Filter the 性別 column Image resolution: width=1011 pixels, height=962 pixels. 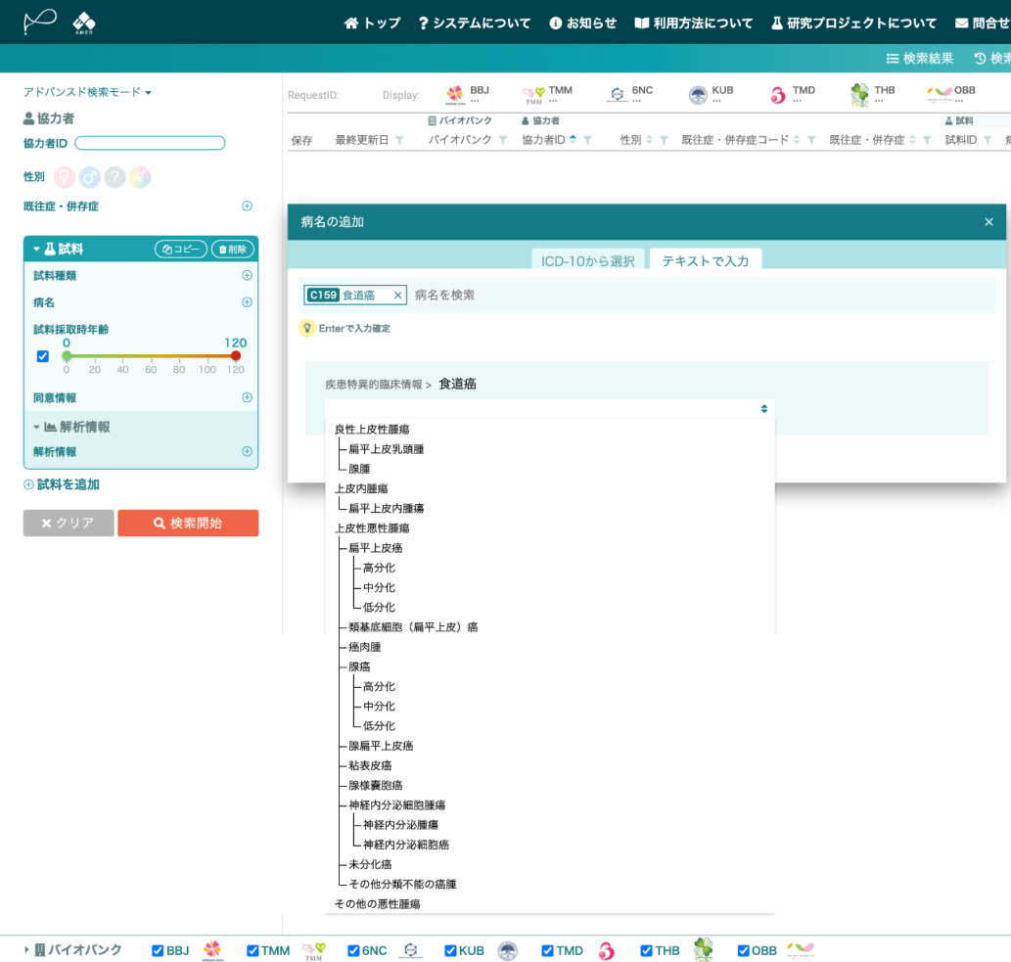point(664,140)
